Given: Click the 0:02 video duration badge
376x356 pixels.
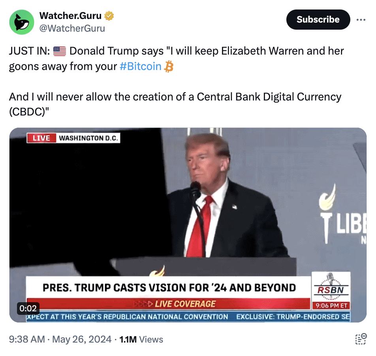Looking at the screenshot, I should [x=28, y=308].
